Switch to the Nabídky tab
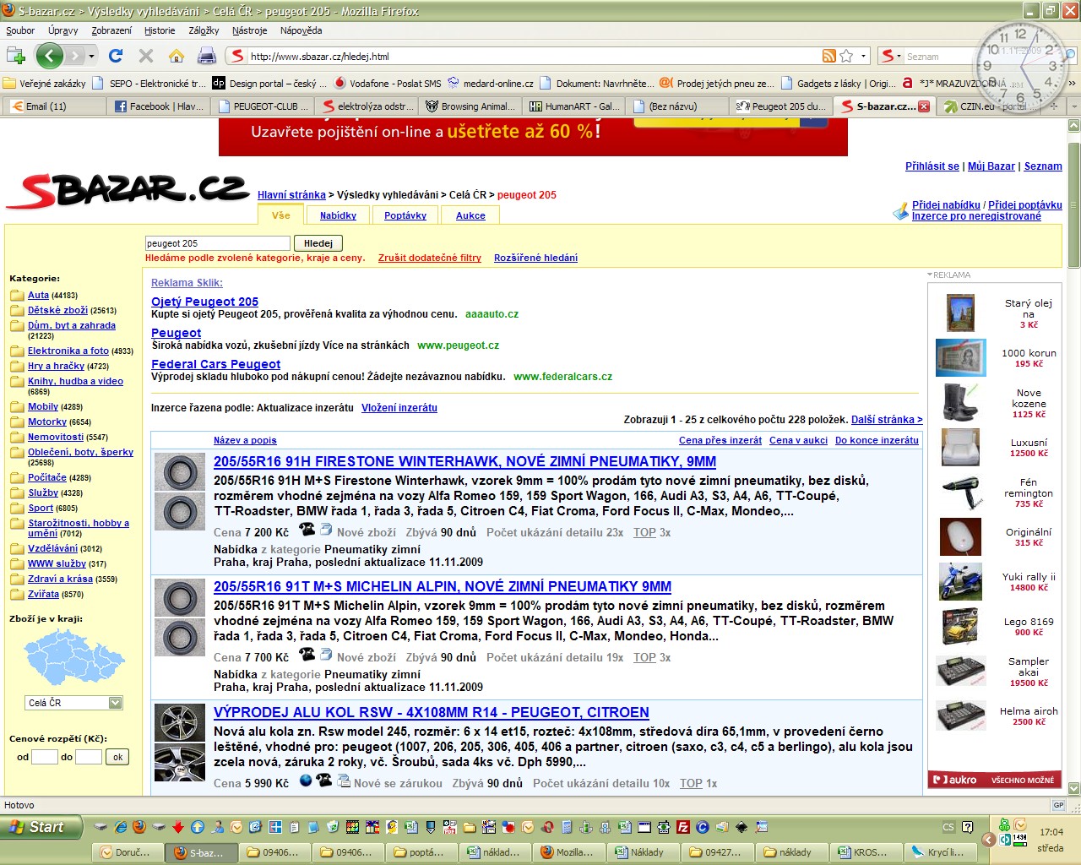Image resolution: width=1081 pixels, height=865 pixels. point(338,215)
